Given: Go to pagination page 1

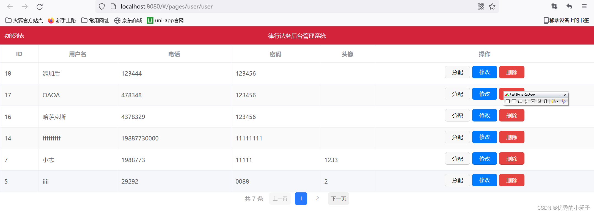Looking at the screenshot, I should click(301, 198).
